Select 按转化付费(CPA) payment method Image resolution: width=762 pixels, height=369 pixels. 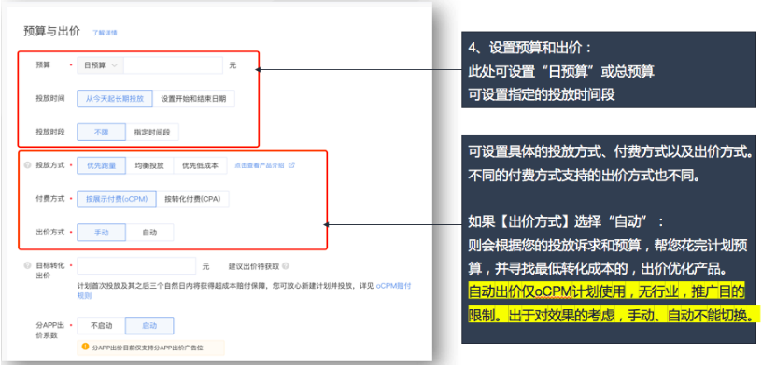pyautogui.click(x=192, y=199)
